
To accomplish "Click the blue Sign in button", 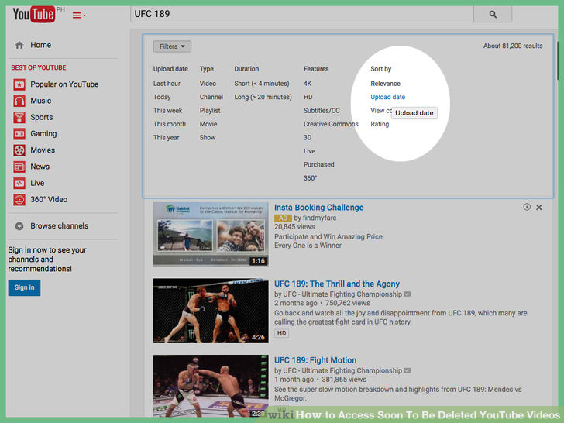I will click(25, 287).
